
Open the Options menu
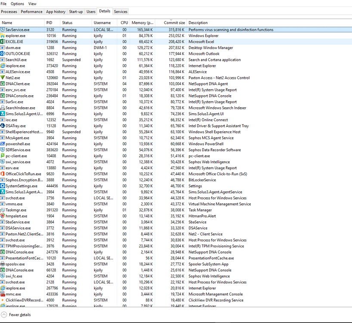[x=17, y=4]
